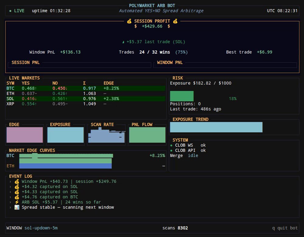Click the bar chart icon on Spread stable entry
This screenshot has height=237, width=304.
(17, 207)
